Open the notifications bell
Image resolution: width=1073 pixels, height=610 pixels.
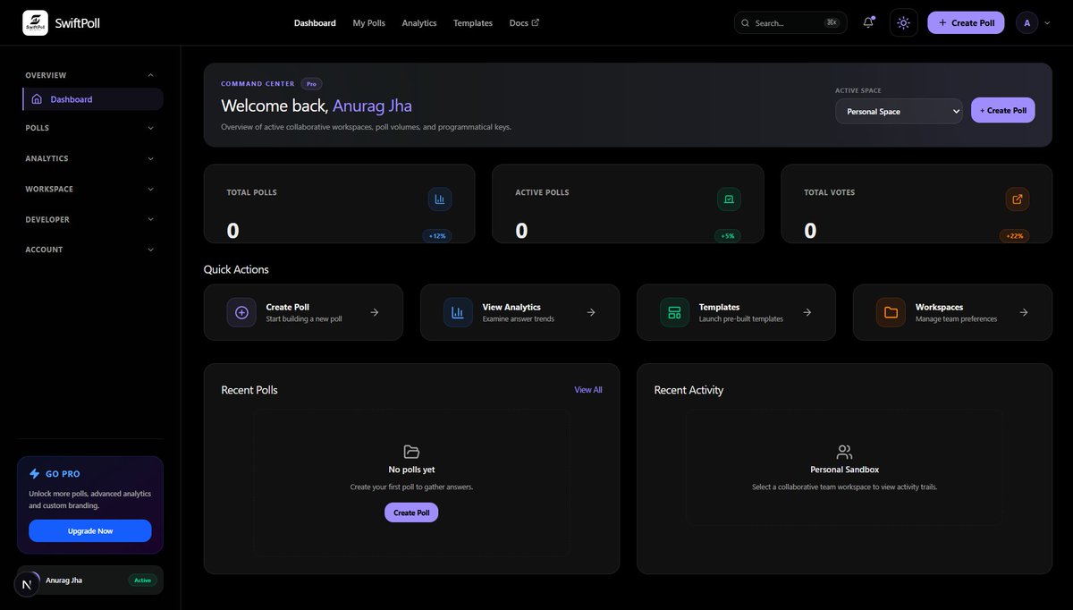click(x=868, y=22)
